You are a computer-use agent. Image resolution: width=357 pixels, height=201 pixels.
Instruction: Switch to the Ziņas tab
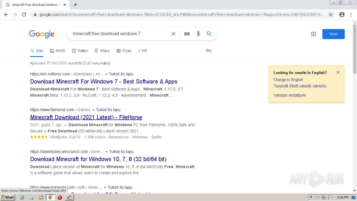tap(124, 51)
